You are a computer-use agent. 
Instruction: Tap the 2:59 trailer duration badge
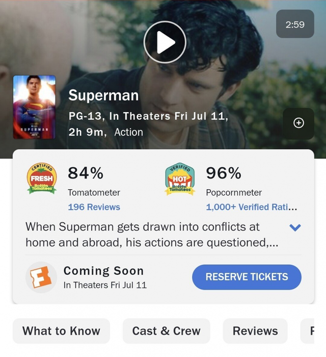[295, 24]
